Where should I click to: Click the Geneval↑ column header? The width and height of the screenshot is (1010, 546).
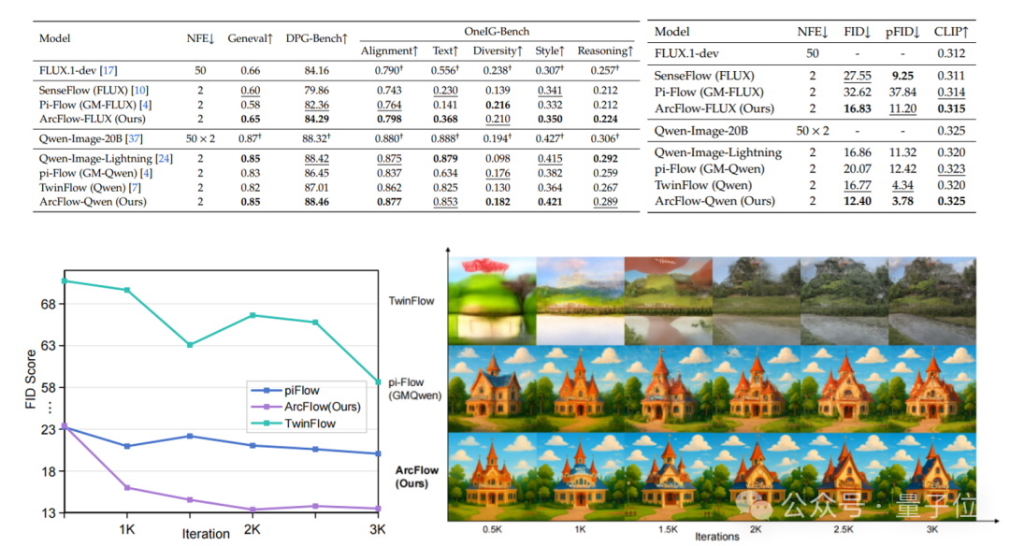point(250,38)
